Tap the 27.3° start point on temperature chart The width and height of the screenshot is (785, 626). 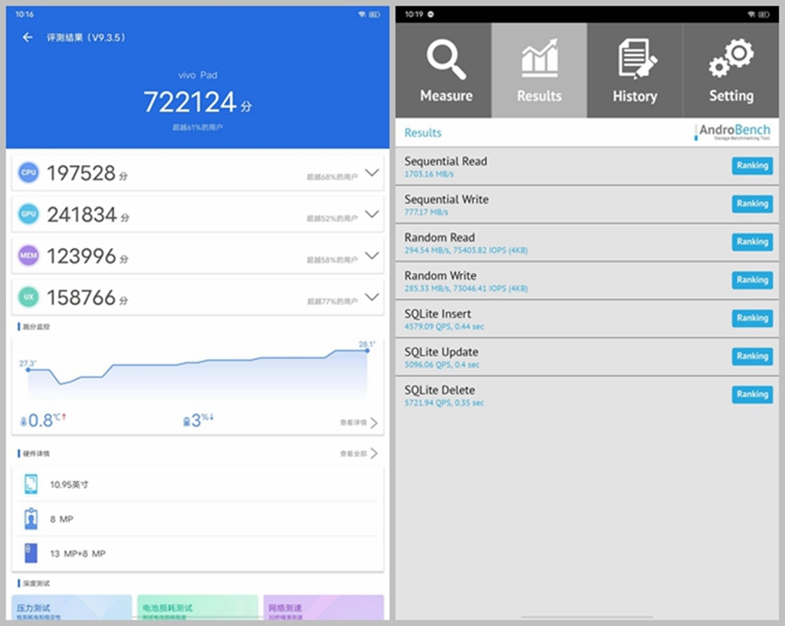[28, 370]
